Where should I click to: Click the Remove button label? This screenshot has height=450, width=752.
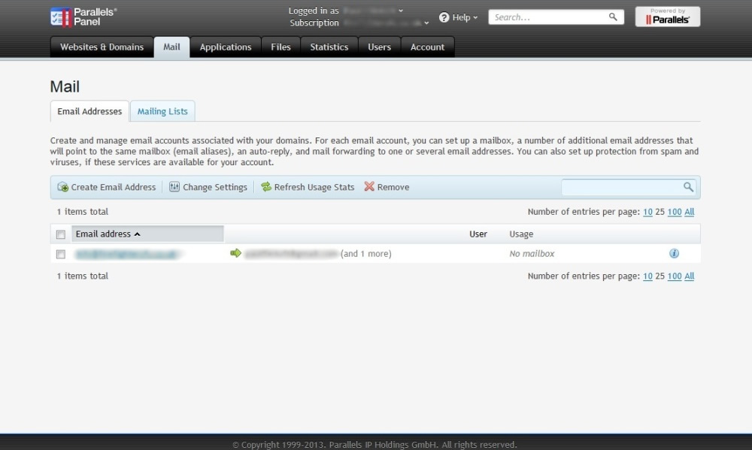click(x=393, y=187)
